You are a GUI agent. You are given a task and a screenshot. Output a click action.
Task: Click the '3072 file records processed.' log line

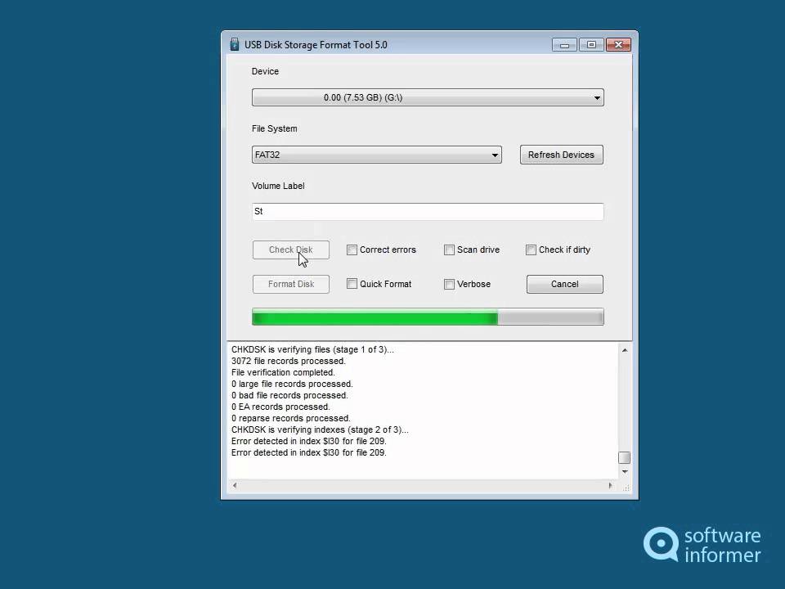click(x=289, y=361)
